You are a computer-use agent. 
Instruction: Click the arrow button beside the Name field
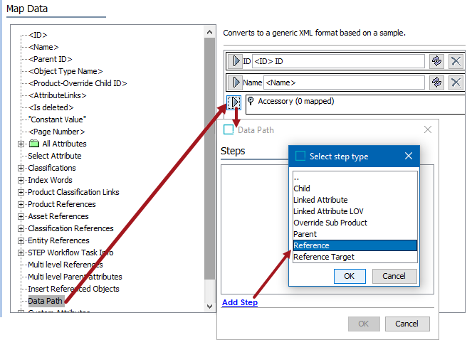click(x=236, y=83)
